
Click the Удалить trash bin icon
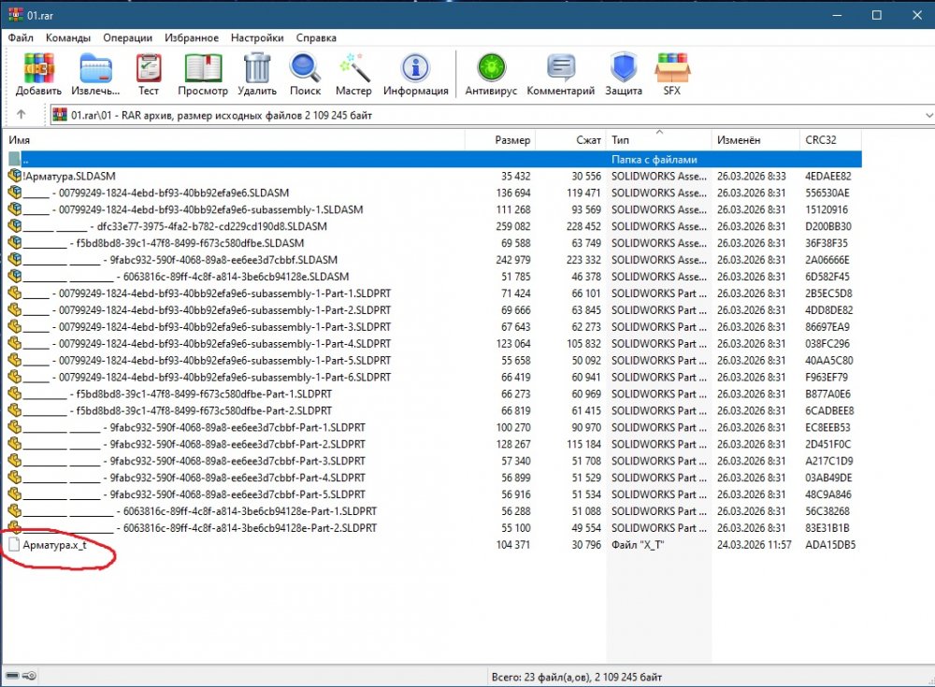(257, 68)
